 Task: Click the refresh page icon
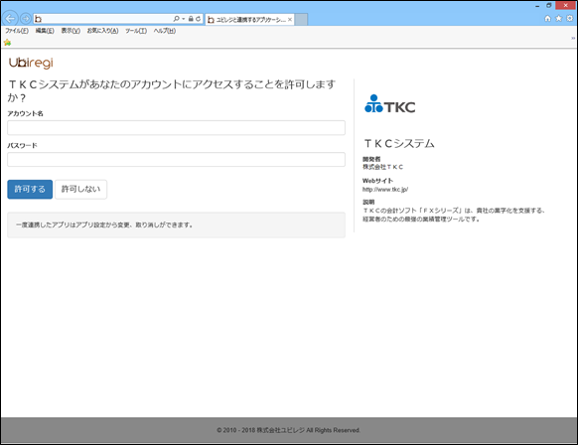tap(199, 19)
